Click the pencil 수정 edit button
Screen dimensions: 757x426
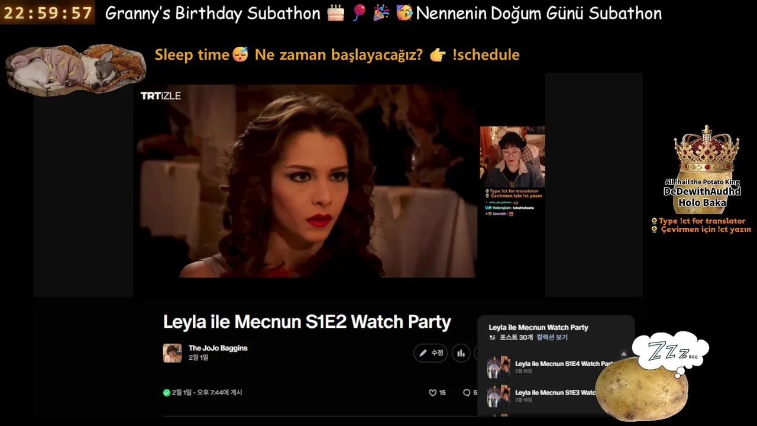[x=431, y=353]
